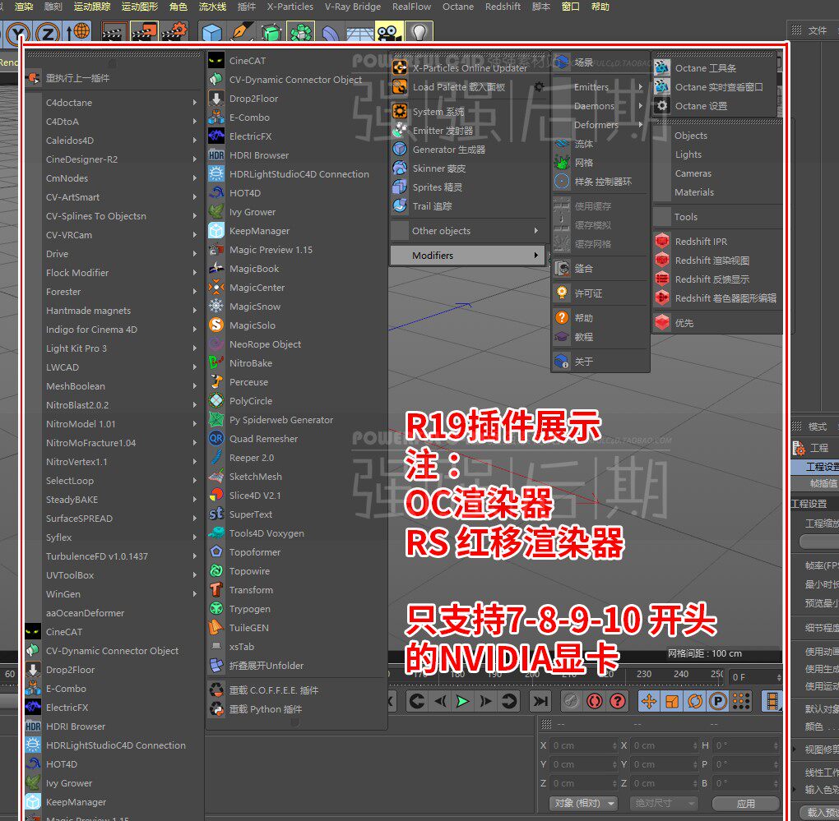Click the Z axis lock icon

pyautogui.click(x=48, y=33)
